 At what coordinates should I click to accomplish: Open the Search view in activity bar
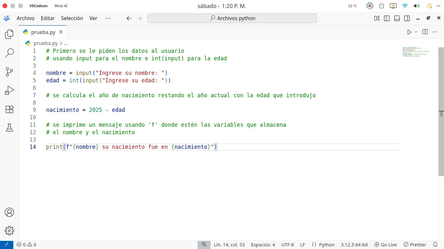pos(9,53)
